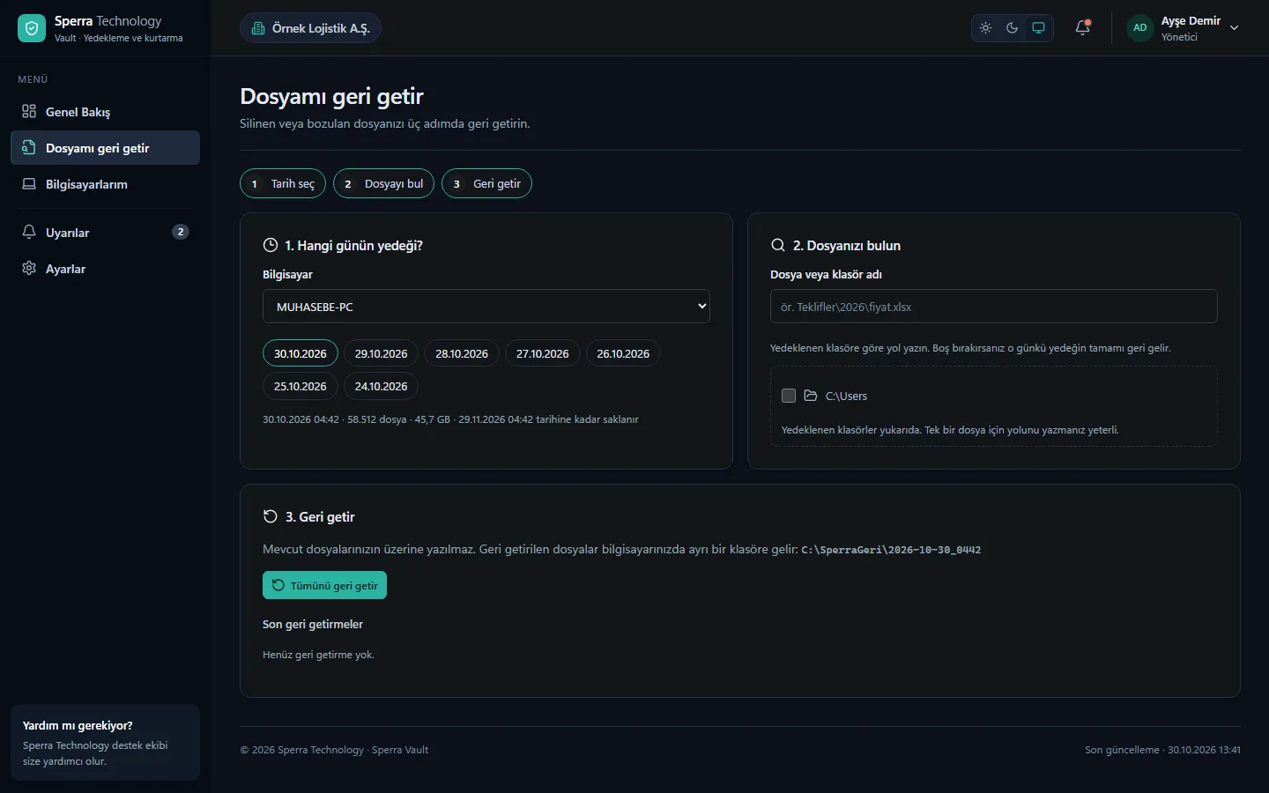Open the Bilgisayar MUHASEBE-PC dropdown
The width and height of the screenshot is (1269, 793).
pos(486,307)
